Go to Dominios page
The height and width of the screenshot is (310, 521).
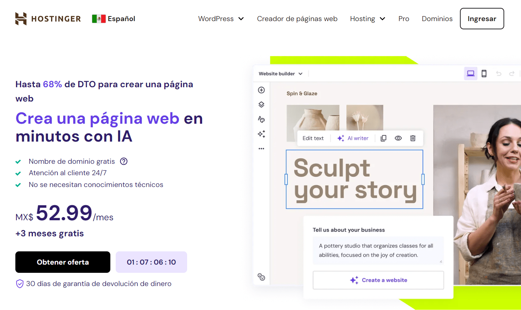coord(437,19)
